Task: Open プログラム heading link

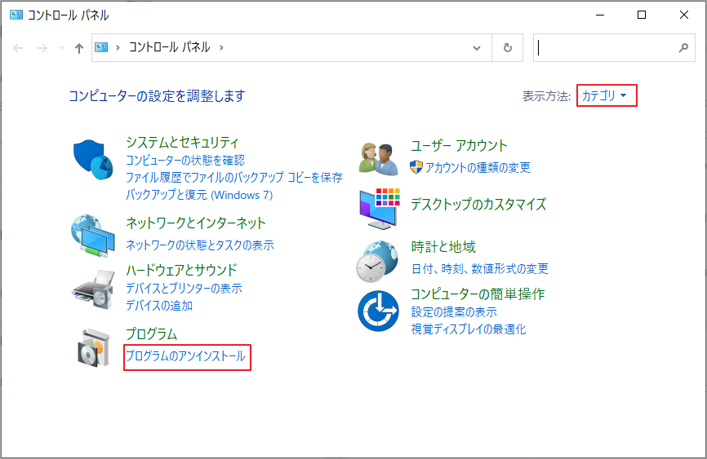Action: click(x=152, y=333)
